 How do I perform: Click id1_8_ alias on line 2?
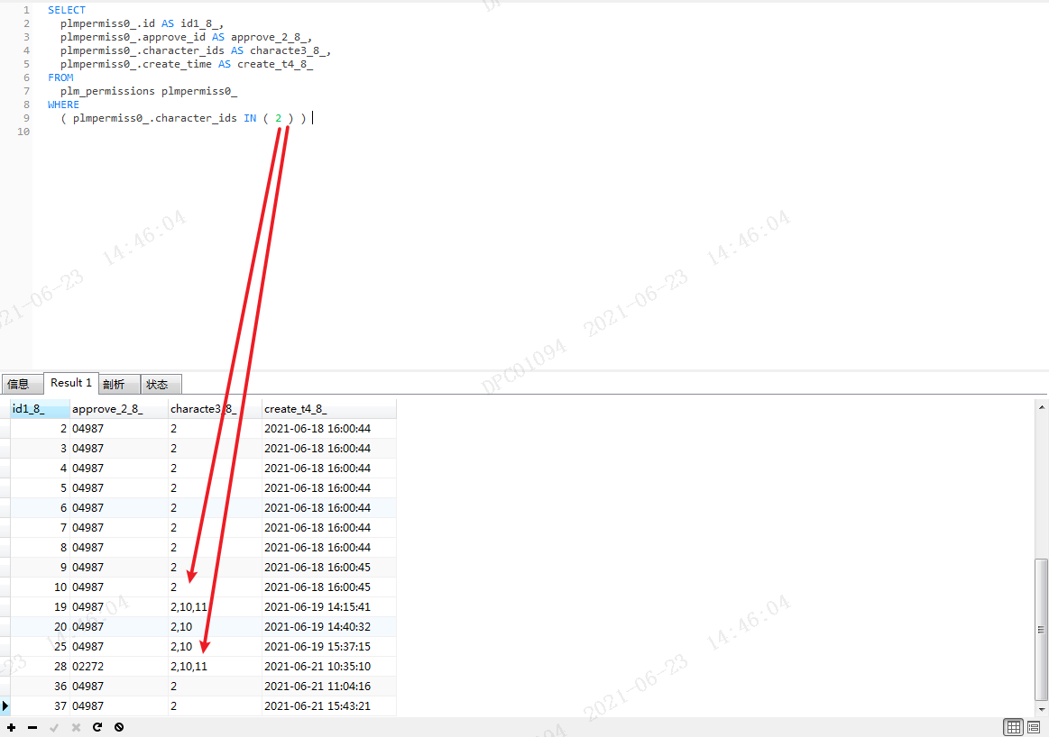(x=200, y=23)
